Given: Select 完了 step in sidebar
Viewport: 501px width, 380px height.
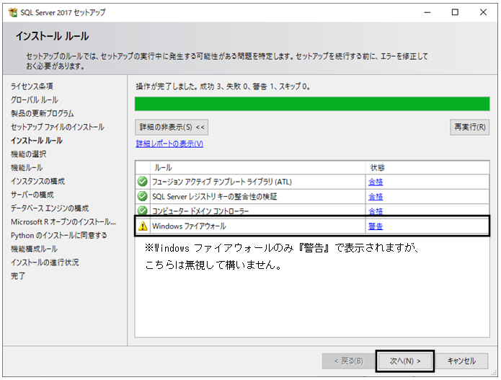Looking at the screenshot, I should point(18,276).
